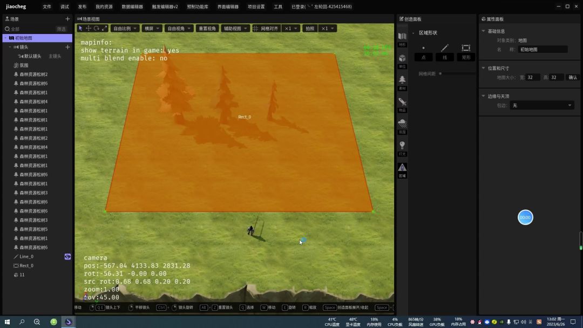Select the rotate tool in the scene toolbar
The height and width of the screenshot is (328, 583).
click(x=96, y=28)
